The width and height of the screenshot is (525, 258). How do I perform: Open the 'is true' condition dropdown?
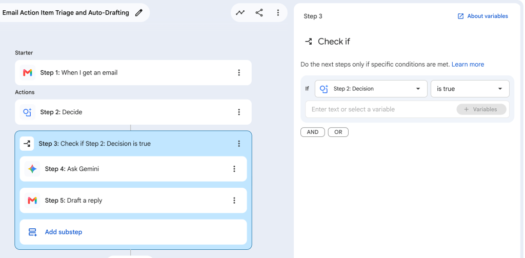point(470,89)
